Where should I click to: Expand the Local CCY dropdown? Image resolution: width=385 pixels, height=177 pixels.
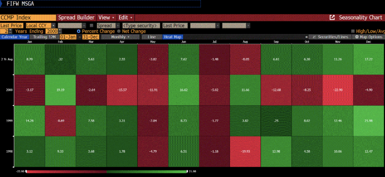53,26
